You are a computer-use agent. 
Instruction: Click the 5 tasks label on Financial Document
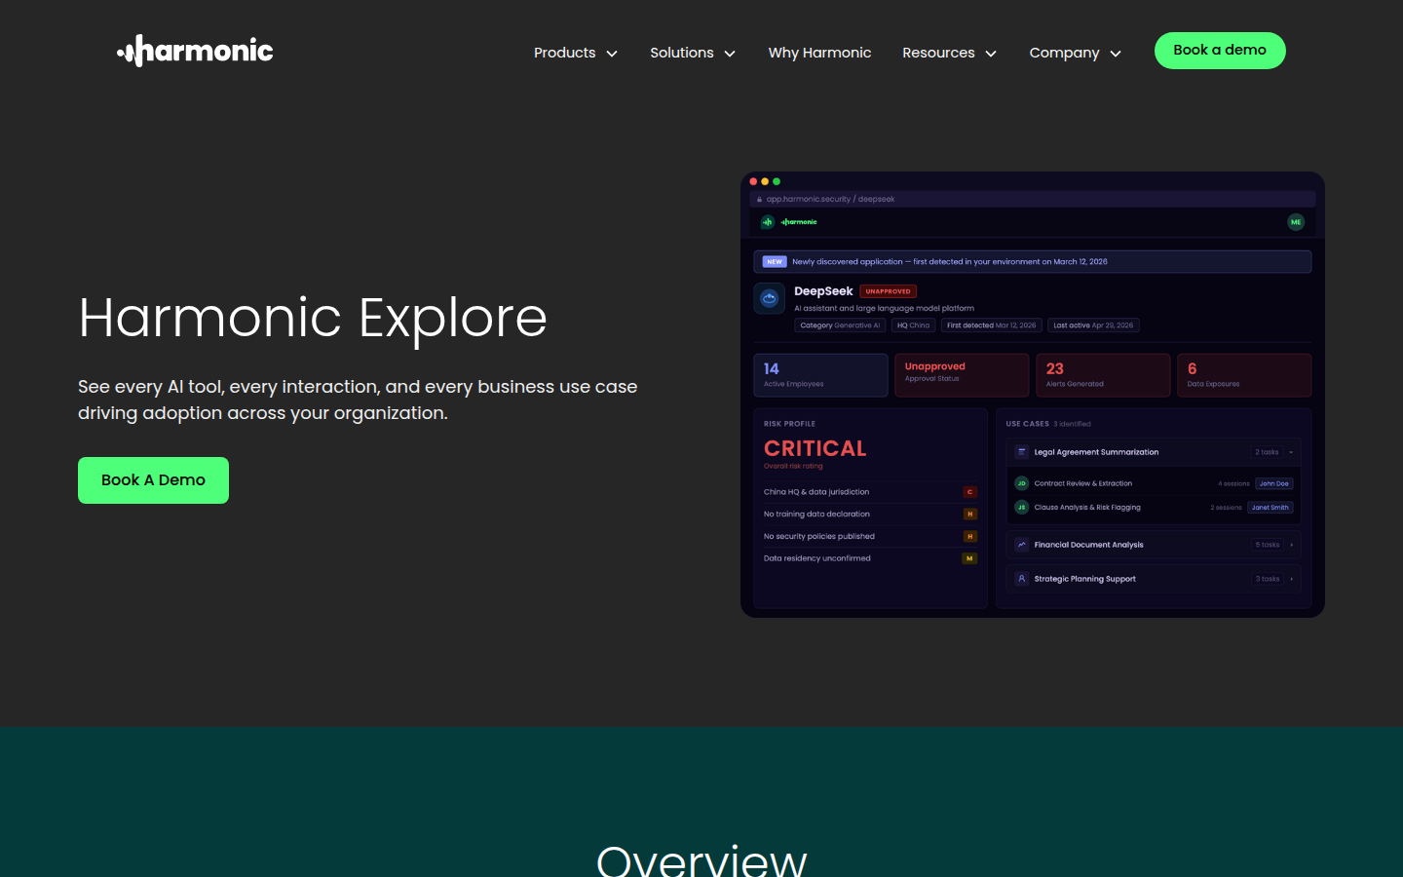[x=1268, y=545]
